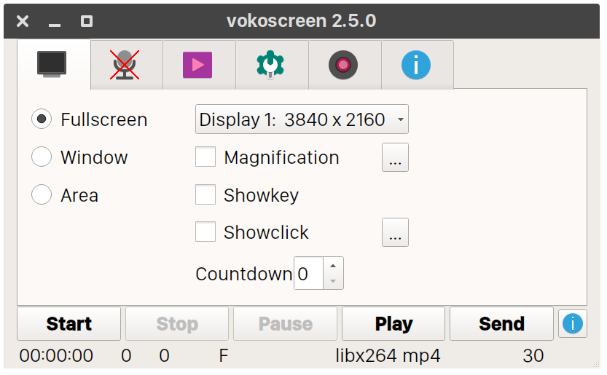
Task: Choose the Area recording option
Action: 42,195
